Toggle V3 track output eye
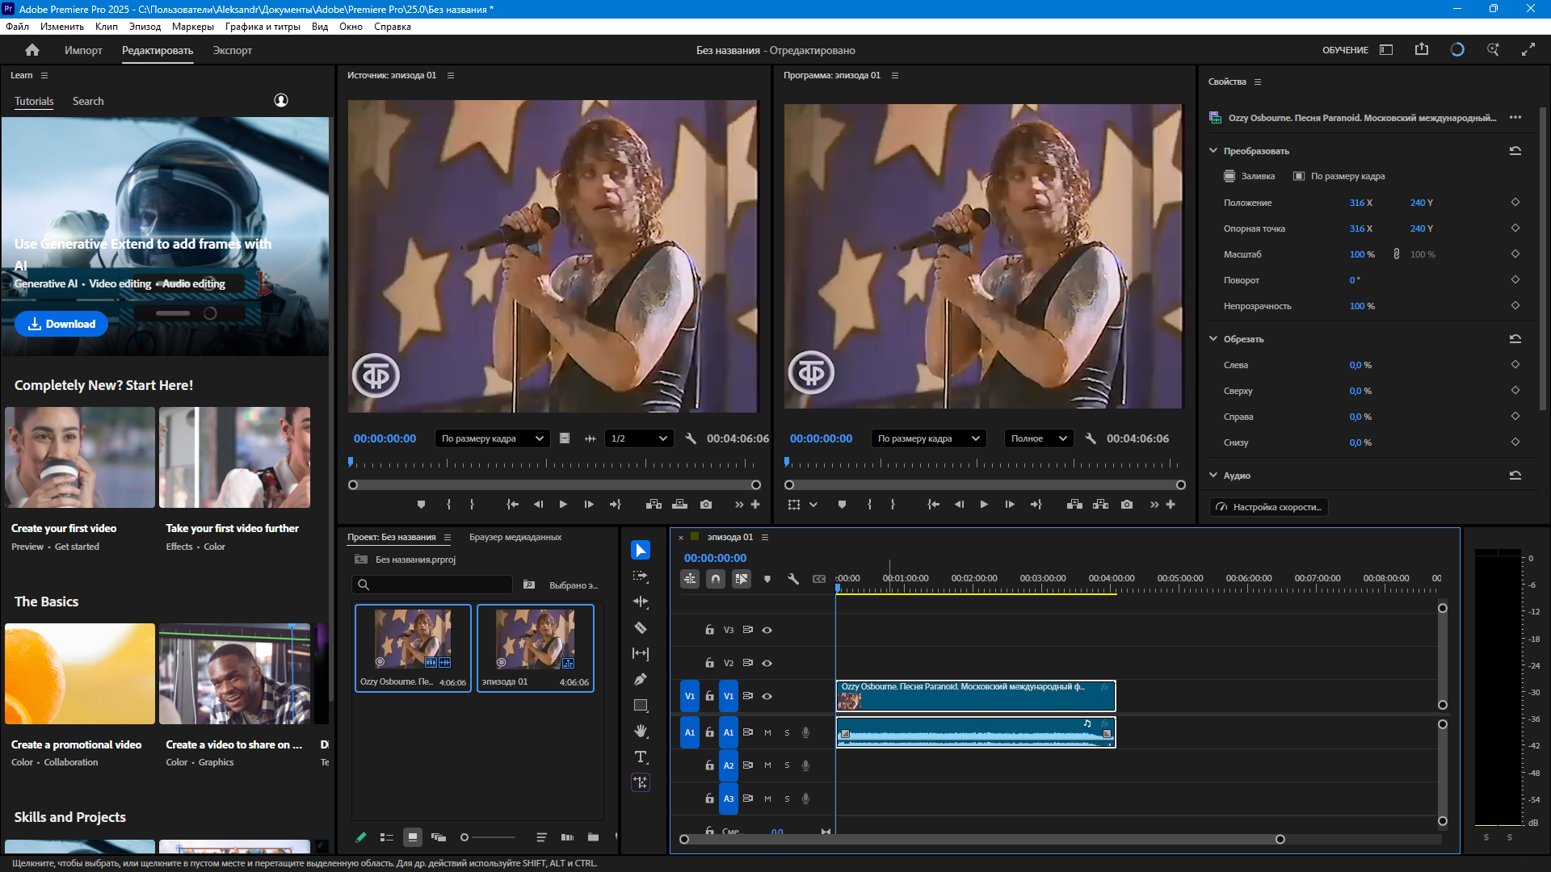Screen dimensions: 1551x872 point(767,630)
